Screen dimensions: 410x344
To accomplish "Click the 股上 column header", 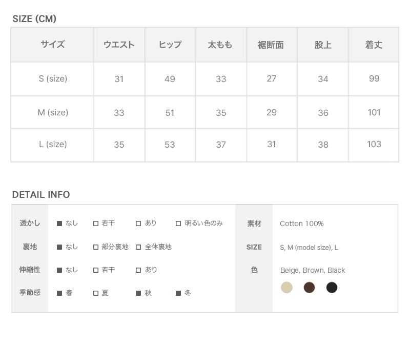I will click(x=323, y=45).
